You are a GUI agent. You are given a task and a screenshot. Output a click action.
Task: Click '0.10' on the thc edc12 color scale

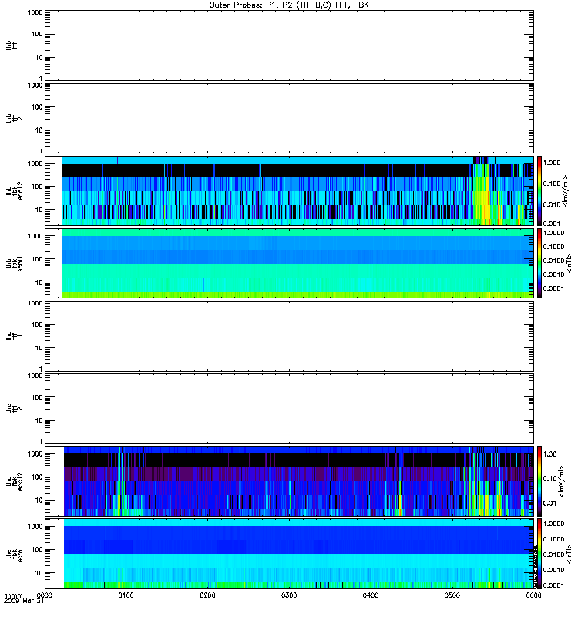[x=549, y=479]
